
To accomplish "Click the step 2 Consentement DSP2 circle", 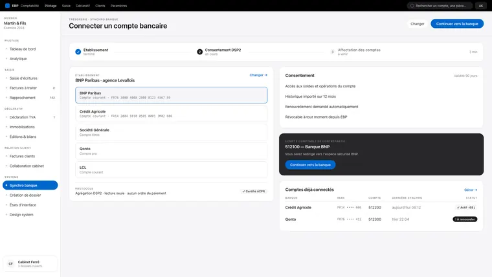I will (199, 52).
